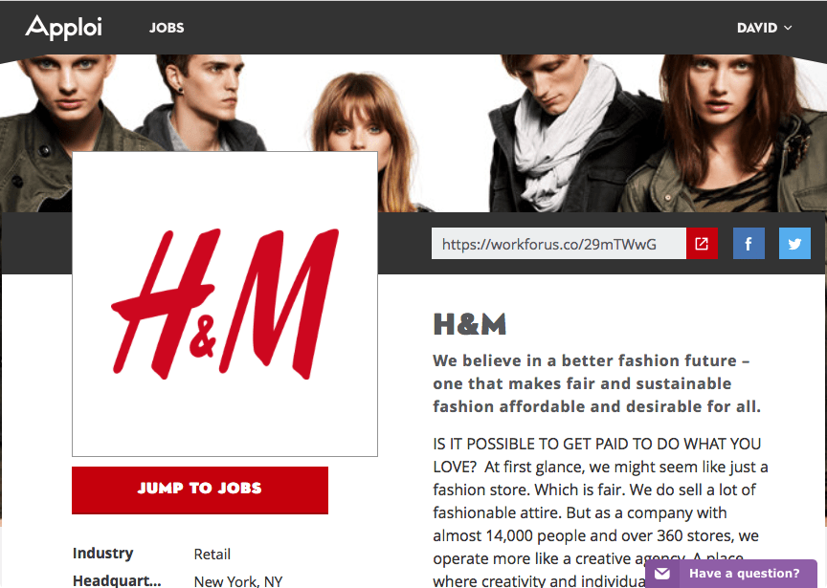Select the workforus.co share URL field
The height and width of the screenshot is (588, 827).
point(559,244)
